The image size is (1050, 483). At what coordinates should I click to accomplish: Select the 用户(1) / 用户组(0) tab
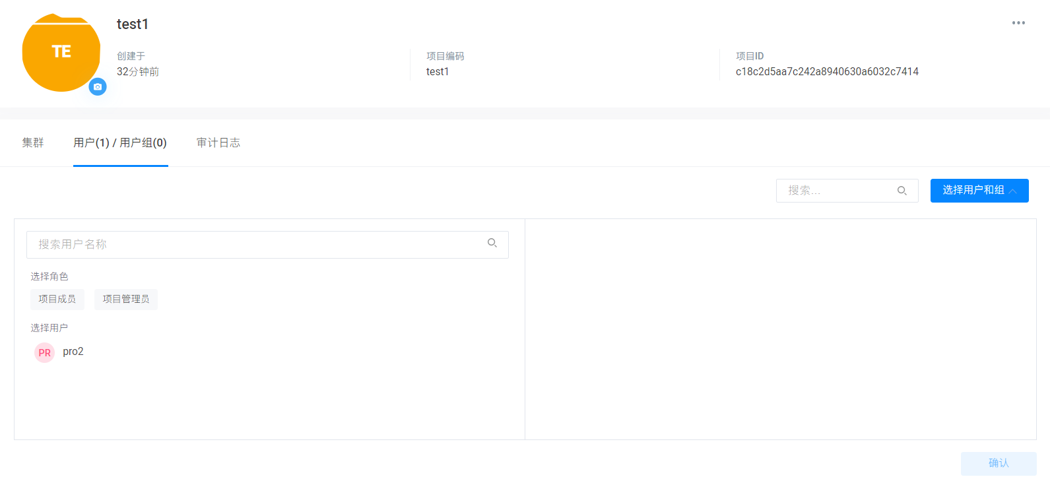click(120, 143)
